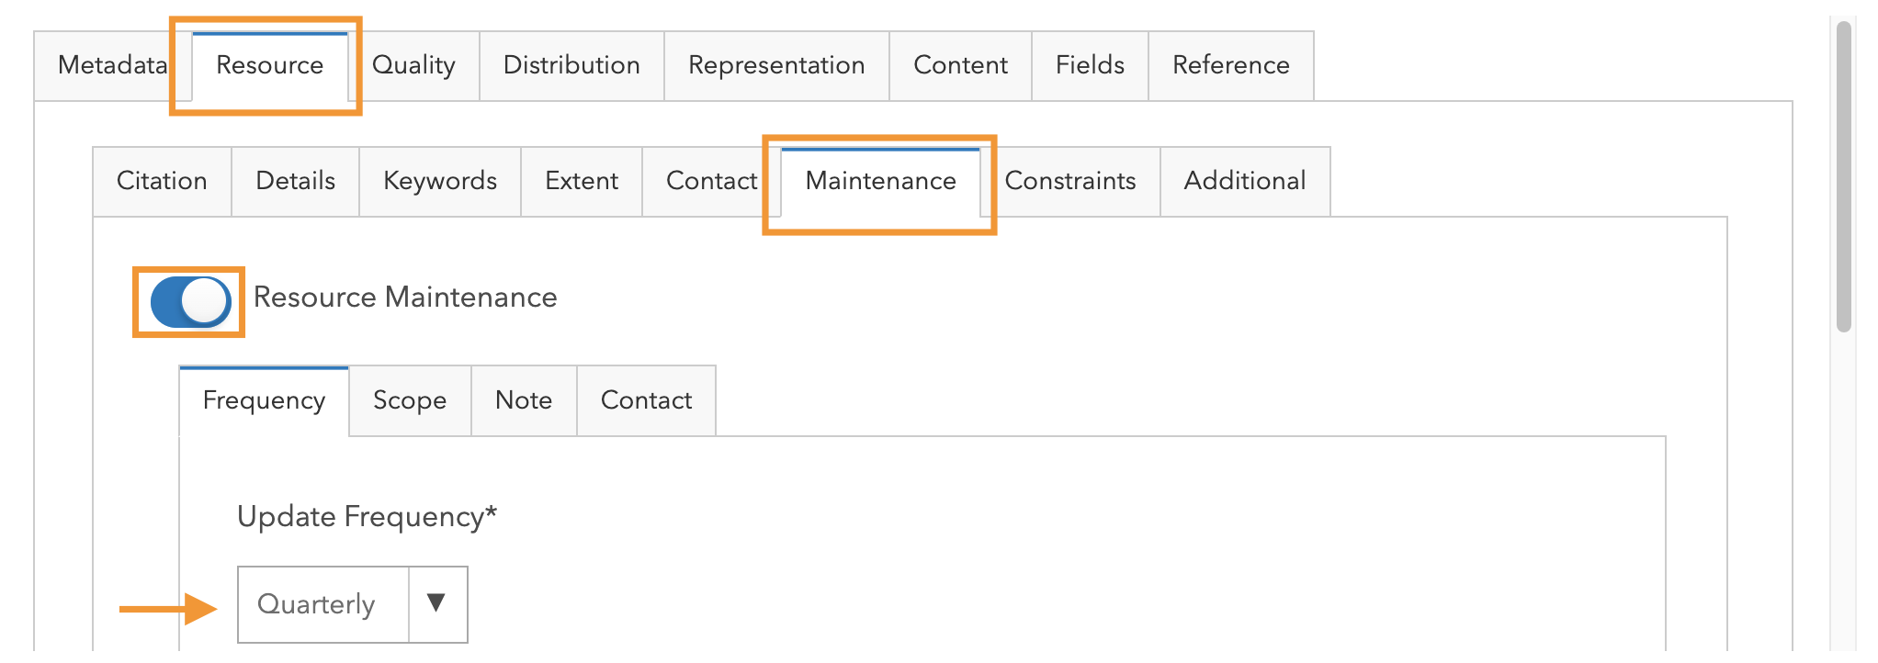1878x663 pixels.
Task: Change Quarterly to another frequency option
Action: click(322, 604)
